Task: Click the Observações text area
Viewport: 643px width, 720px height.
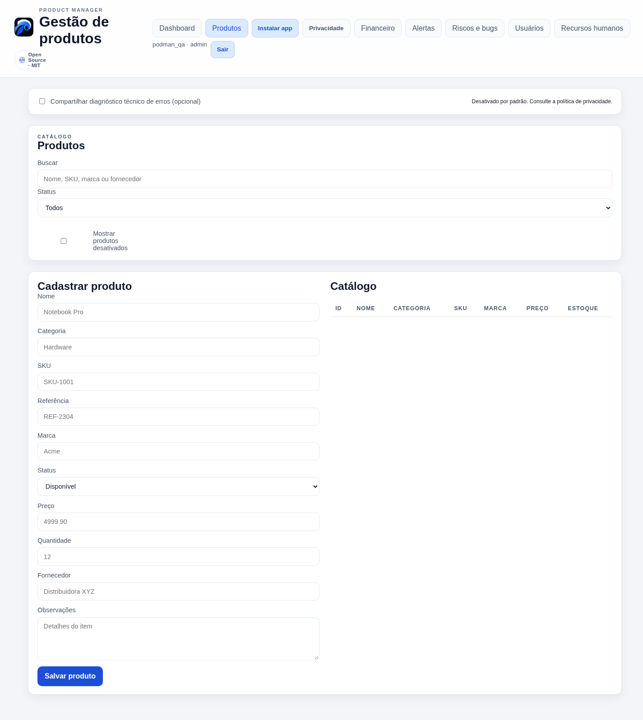Action: pyautogui.click(x=178, y=639)
